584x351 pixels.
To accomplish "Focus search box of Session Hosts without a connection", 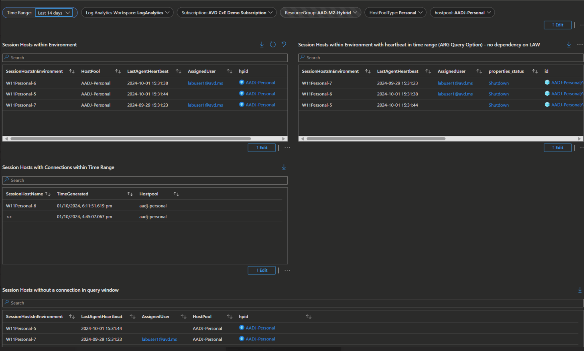I will pos(293,303).
